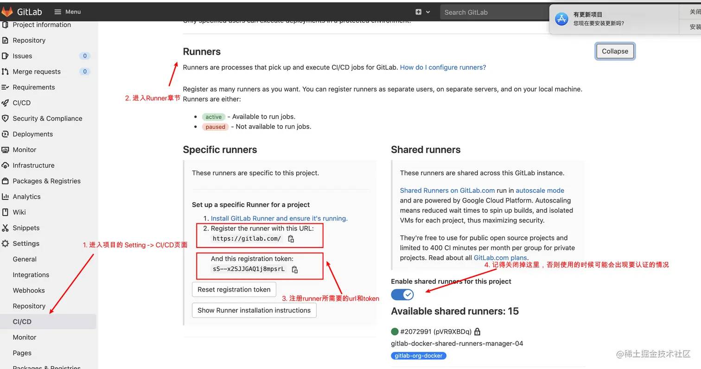Click the Settings gear icon
701x369 pixels.
pyautogui.click(x=5, y=243)
